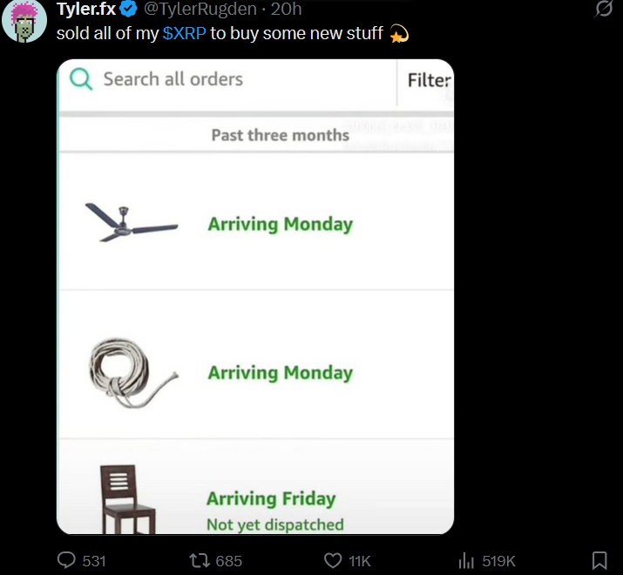The image size is (623, 575).
Task: Bookmark this post
Action: 599,560
